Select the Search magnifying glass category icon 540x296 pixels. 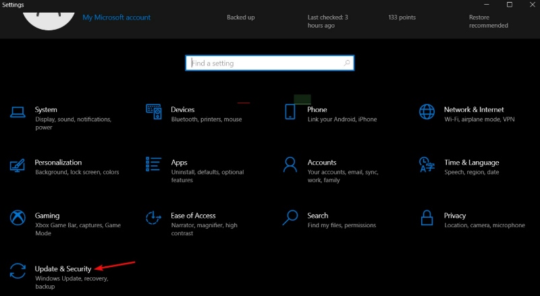coord(290,218)
